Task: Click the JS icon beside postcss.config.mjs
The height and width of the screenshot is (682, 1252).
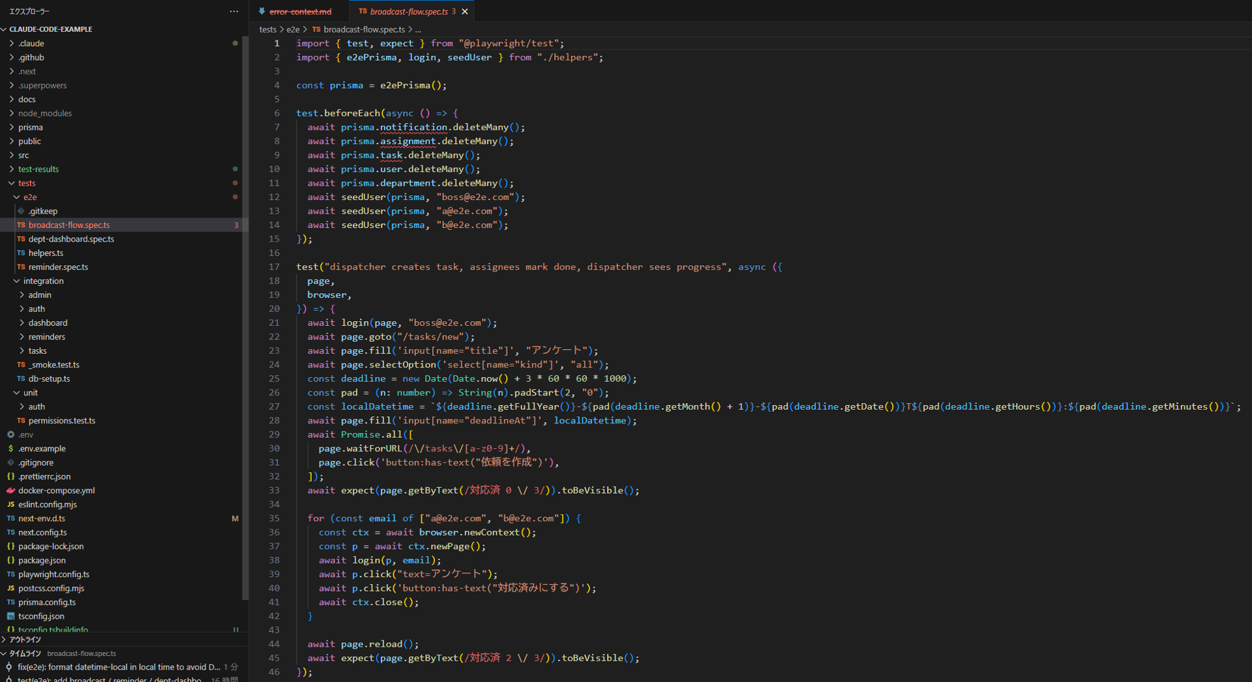Action: click(10, 588)
